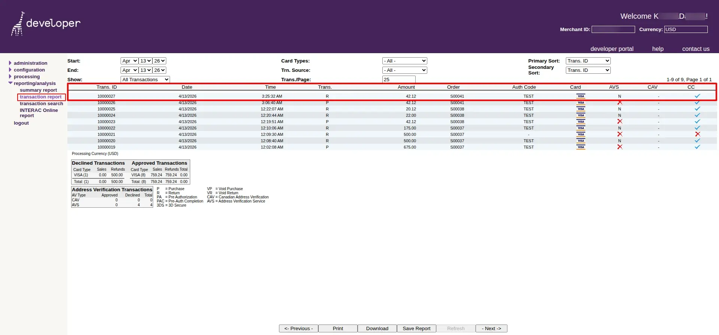Click CC checkmark for transaction 10000025
719x335 pixels.
[697, 109]
